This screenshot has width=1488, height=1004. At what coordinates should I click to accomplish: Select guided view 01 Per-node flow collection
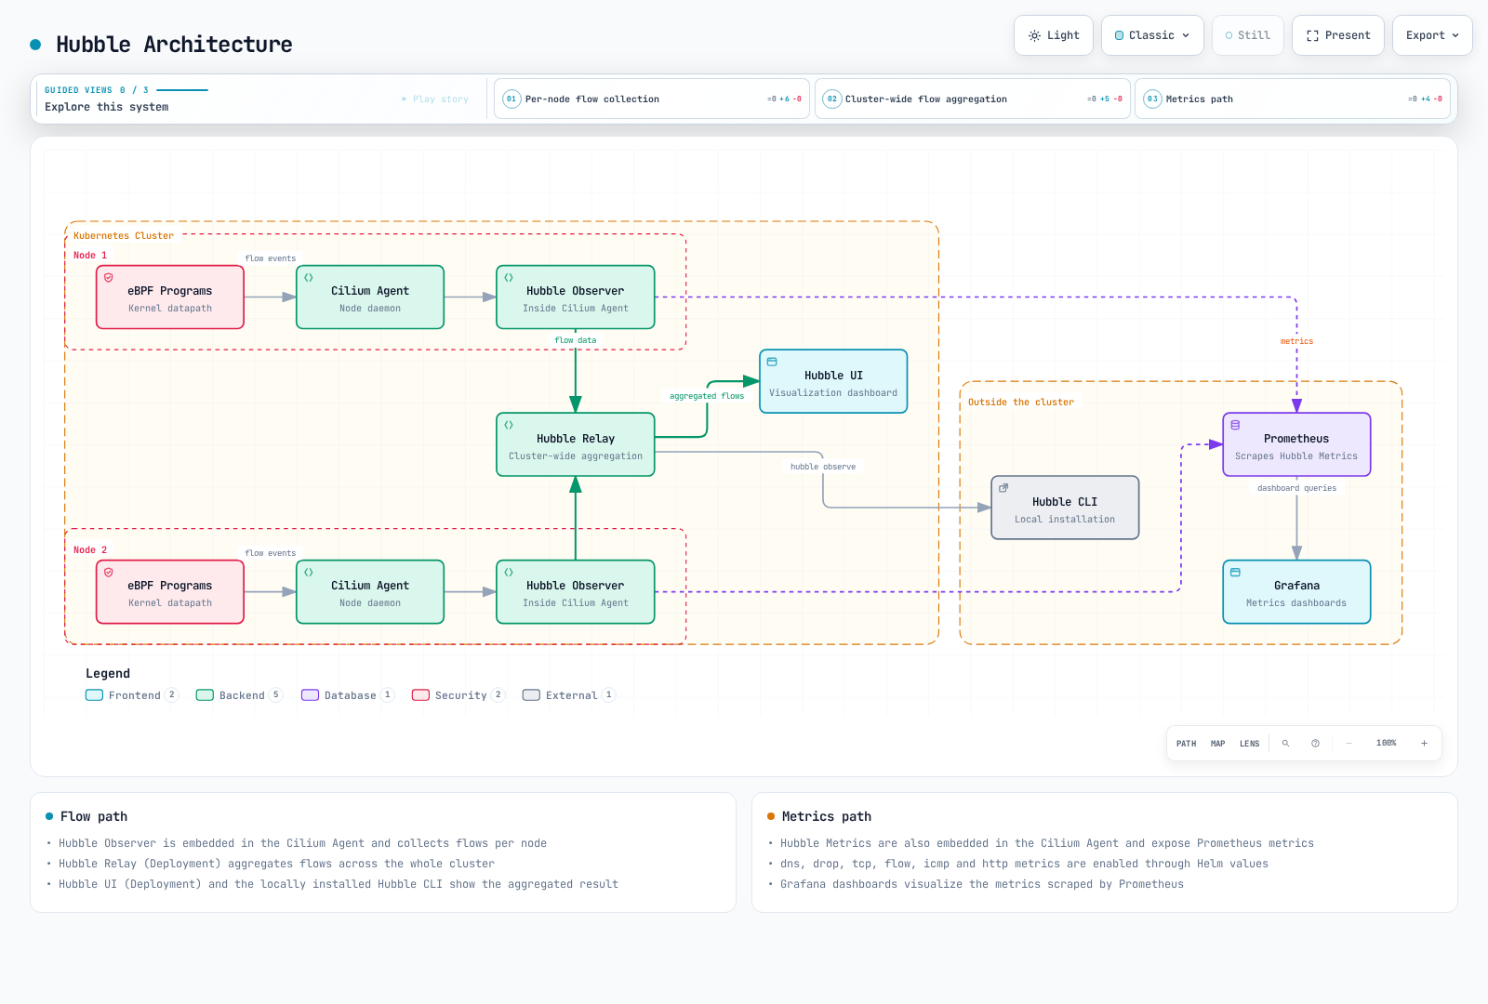[652, 99]
